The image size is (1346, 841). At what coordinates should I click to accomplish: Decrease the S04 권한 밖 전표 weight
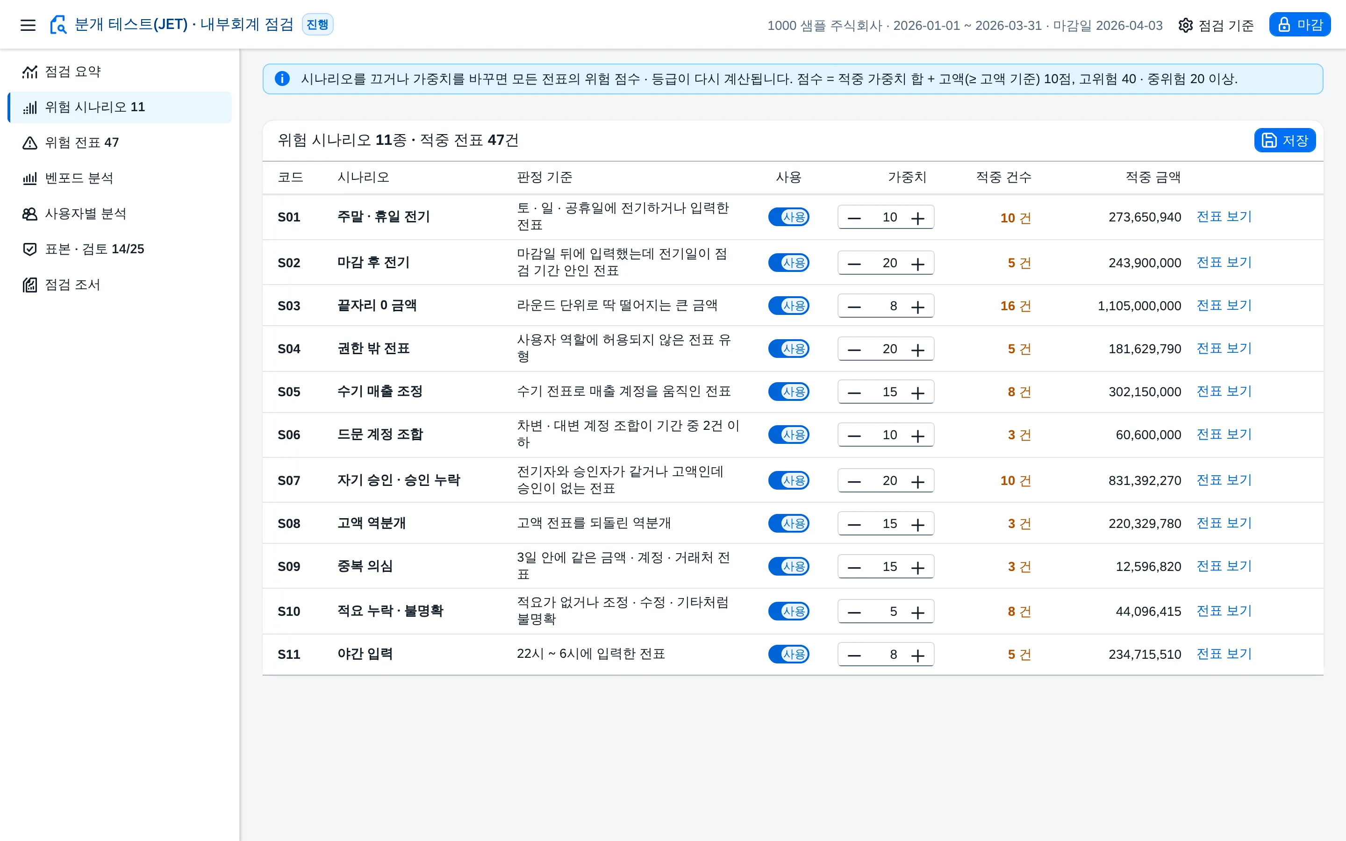pos(854,349)
